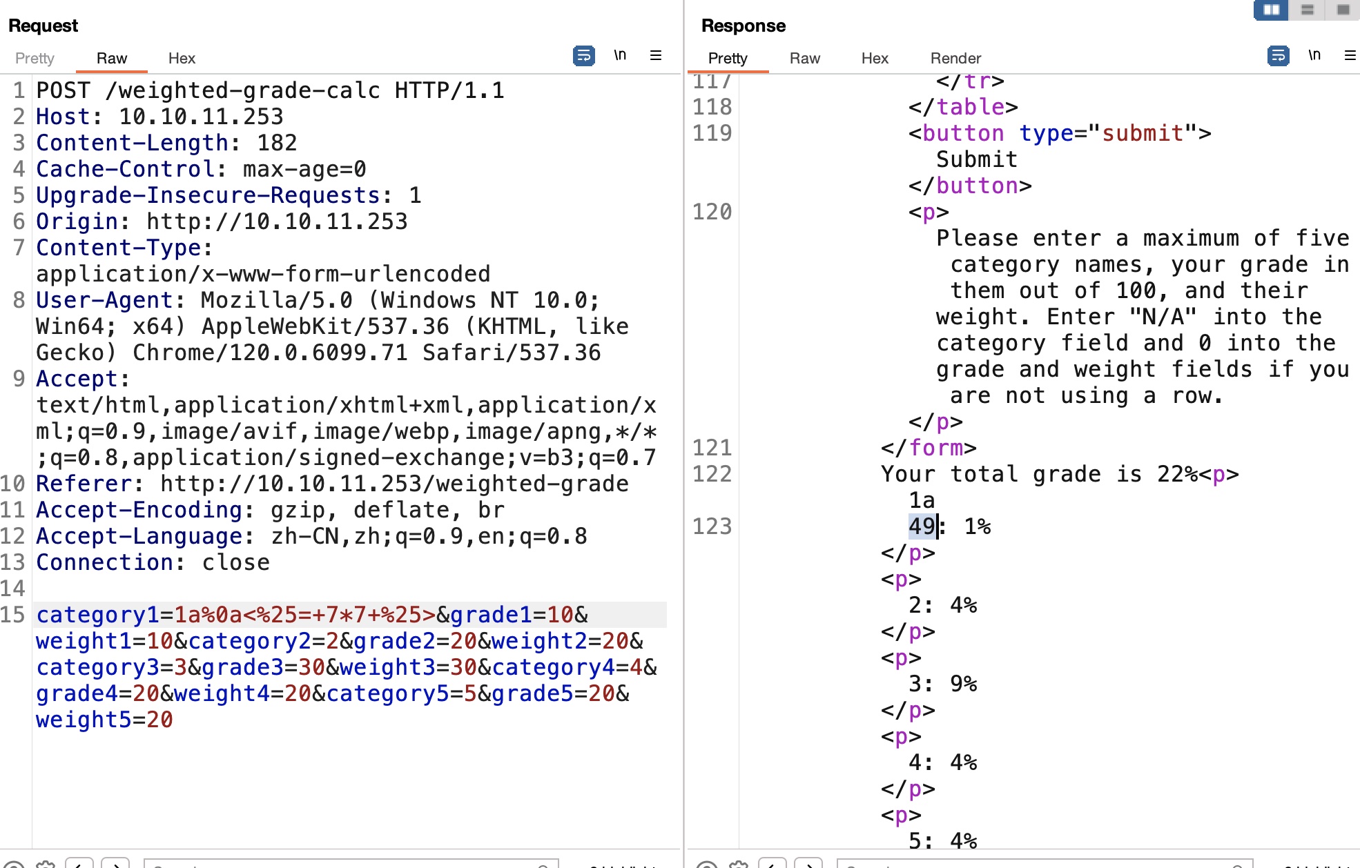The height and width of the screenshot is (868, 1360).
Task: Select the Response Pretty tab
Action: point(728,59)
